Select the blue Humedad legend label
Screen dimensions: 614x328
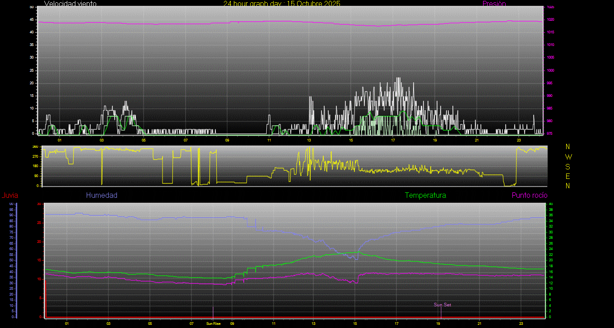point(102,195)
